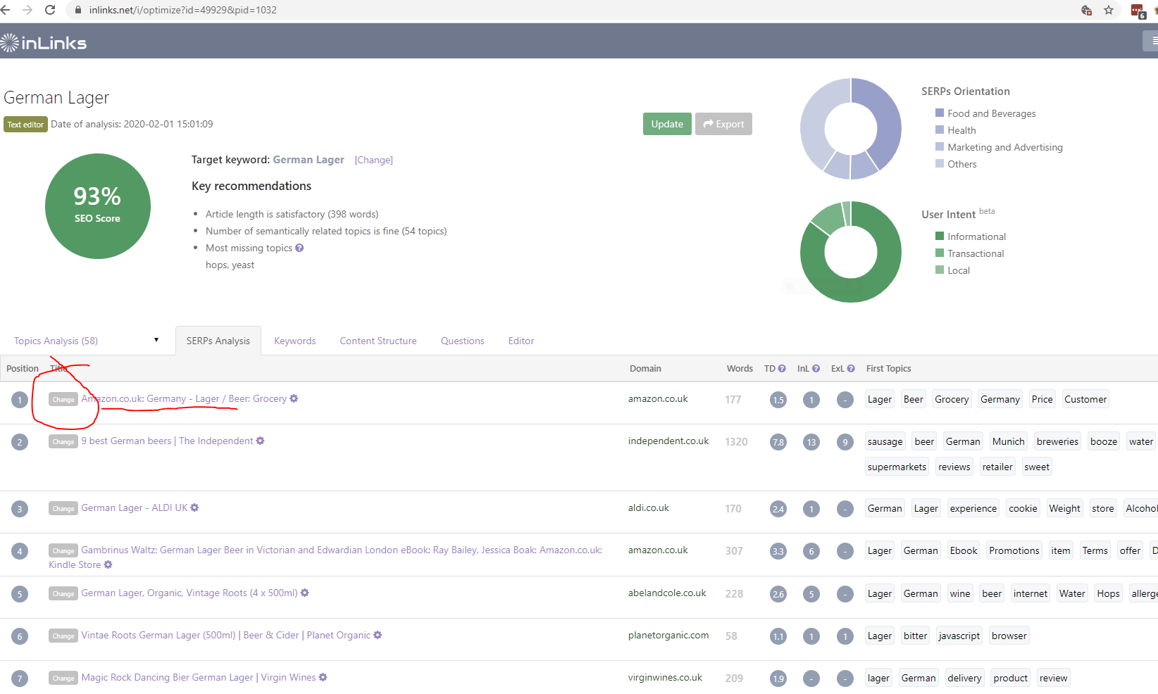Click the SERPs Orientation donut chart

pyautogui.click(x=851, y=129)
